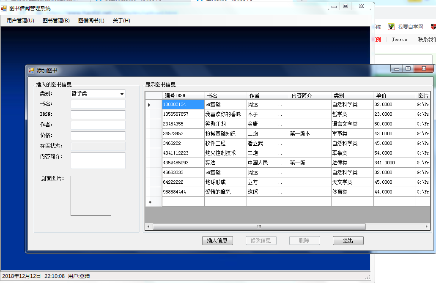Screen dimensions: 436x283
Task: Select book title 笑傲江湖
Action: point(225,124)
